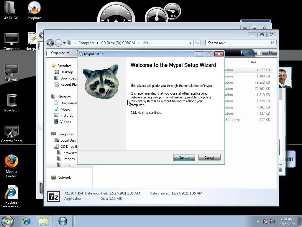This screenshot has width=302, height=227.
Task: Open the globe browser taskbar icon
Action: click(63, 221)
